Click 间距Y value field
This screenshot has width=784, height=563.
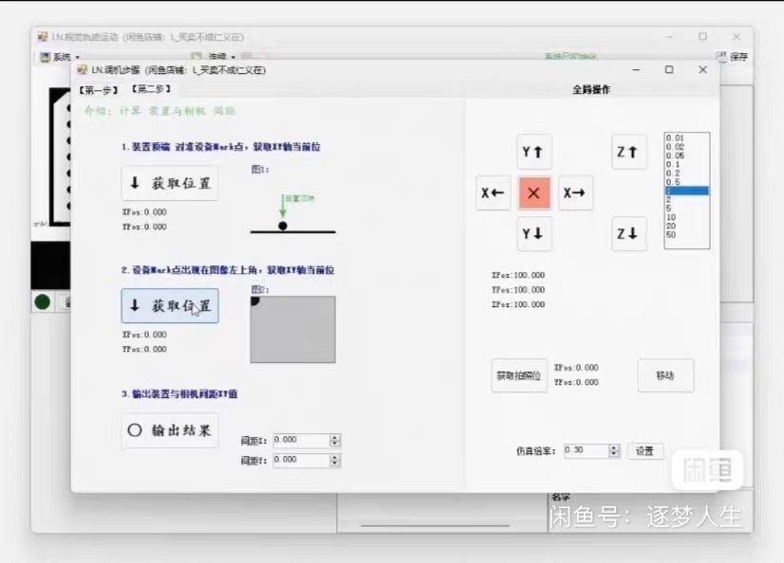tap(301, 460)
